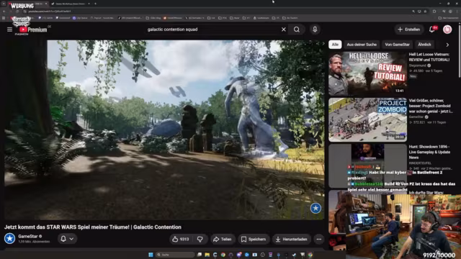Clear the search field with X
This screenshot has width=461, height=259.
tap(283, 29)
